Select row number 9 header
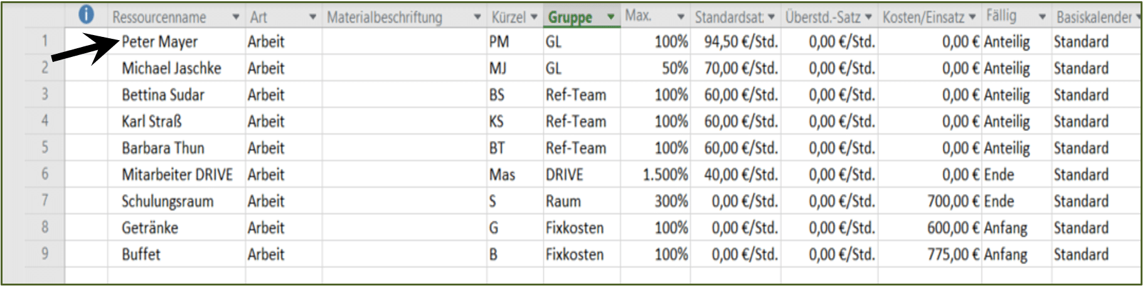This screenshot has height=288, width=1145. tap(45, 254)
